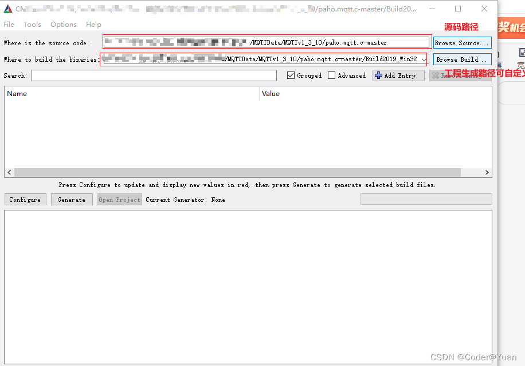Click the plus icon on Add Entry

coord(378,75)
